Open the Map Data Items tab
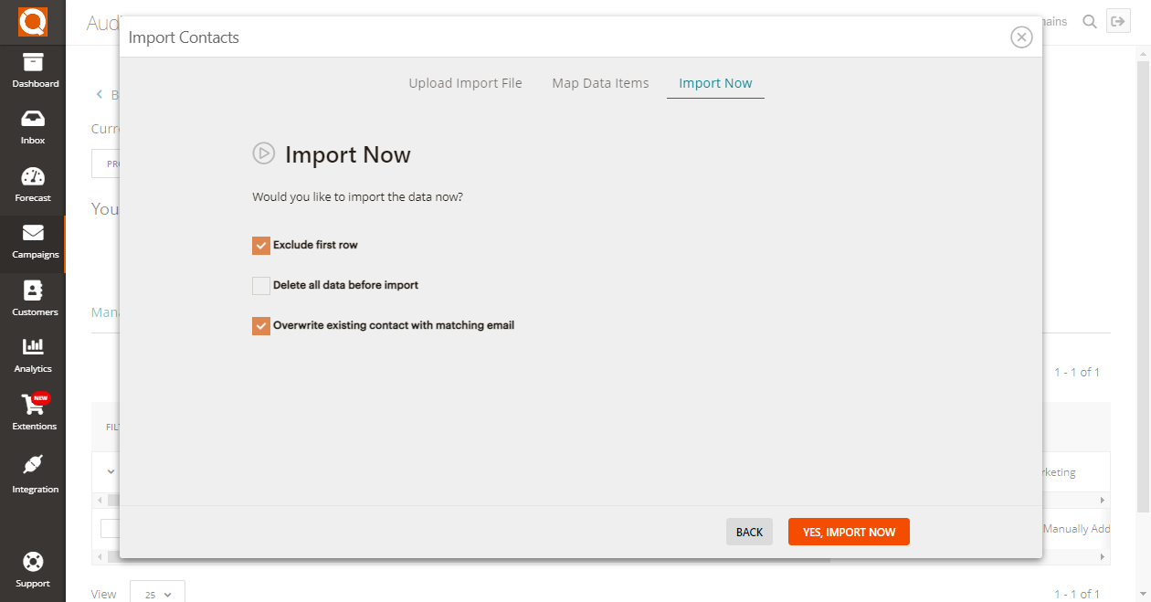 pos(600,83)
